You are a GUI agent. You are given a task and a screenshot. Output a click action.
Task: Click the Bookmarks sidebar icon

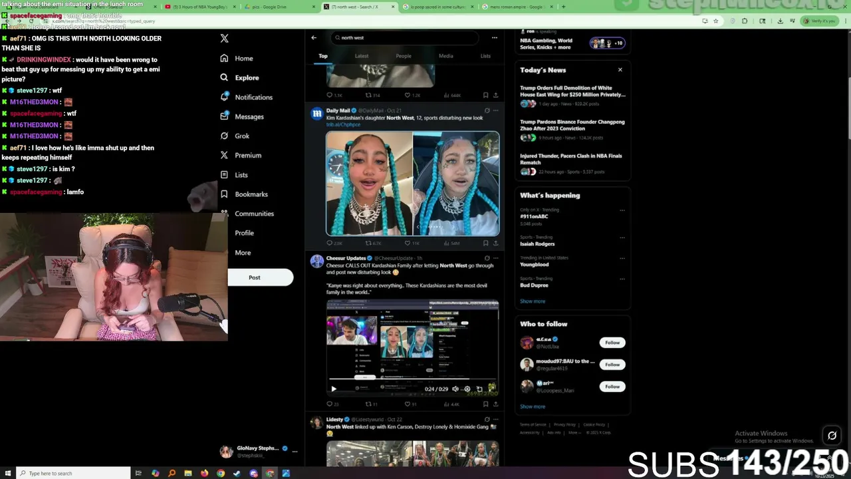click(225, 194)
